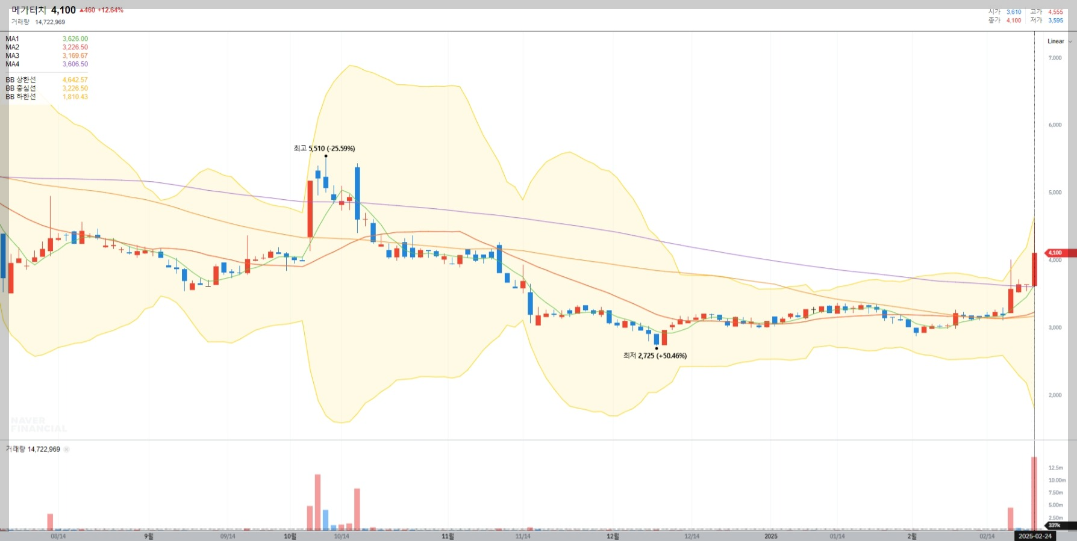Click the MA1 indicator legend row
The image size is (1077, 541).
tap(47, 39)
